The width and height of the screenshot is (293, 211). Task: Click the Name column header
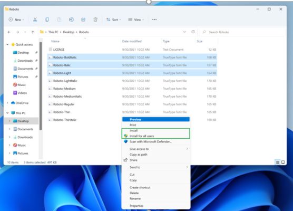coord(55,41)
